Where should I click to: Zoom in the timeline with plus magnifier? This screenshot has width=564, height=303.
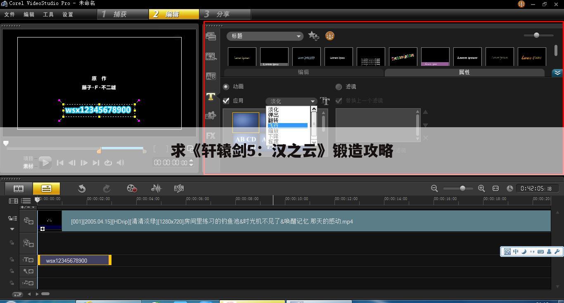pyautogui.click(x=481, y=188)
